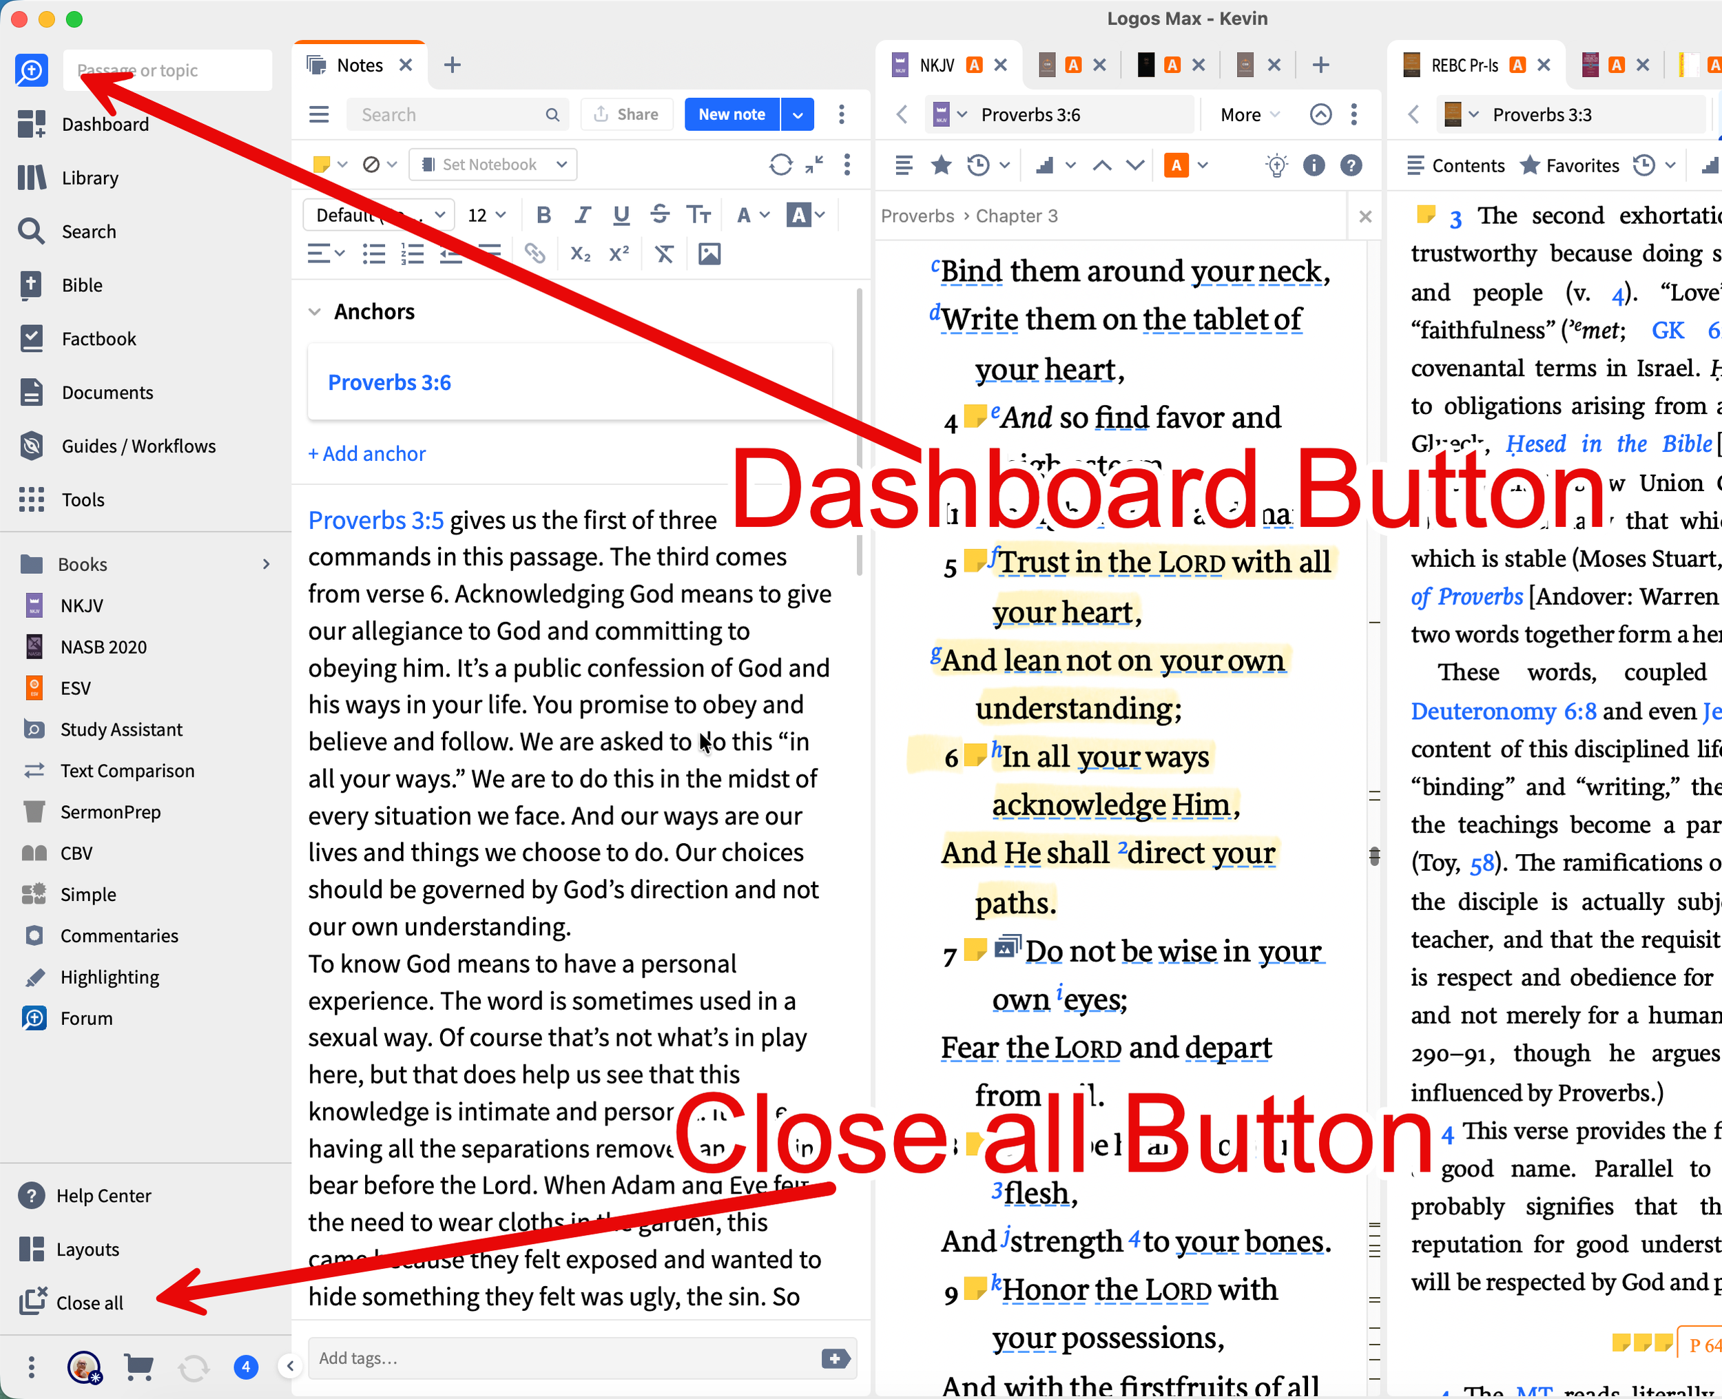This screenshot has width=1722, height=1399.
Task: Click the New note button
Action: pos(731,114)
